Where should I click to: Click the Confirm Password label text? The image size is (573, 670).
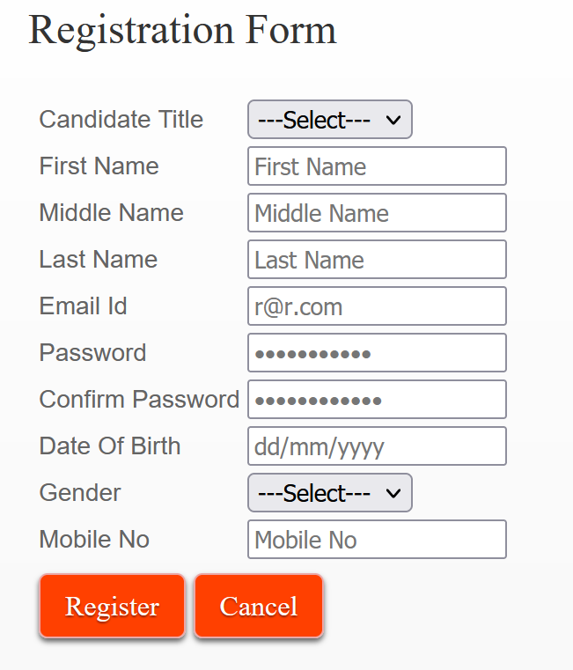coord(139,400)
